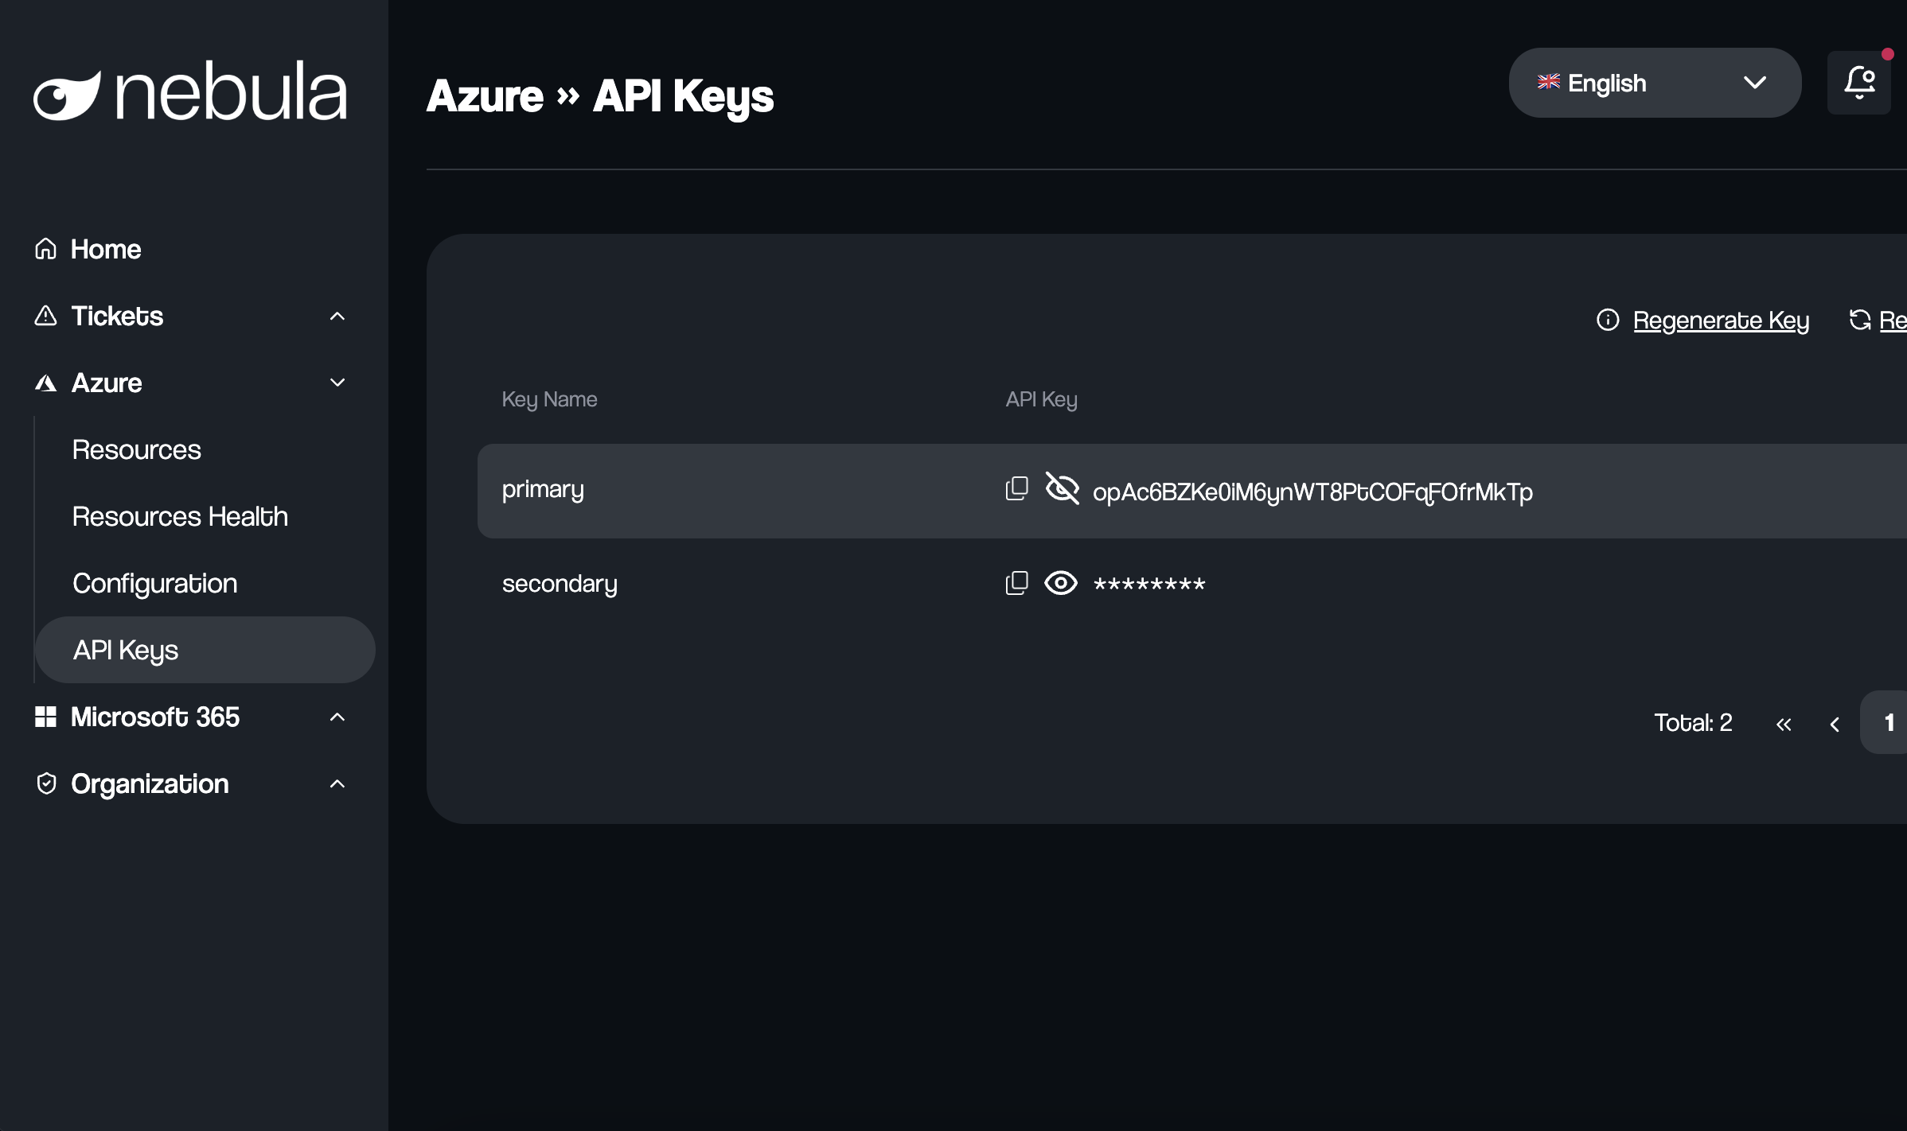Copy the secondary API key
This screenshot has height=1131, width=1907.
[x=1016, y=583]
